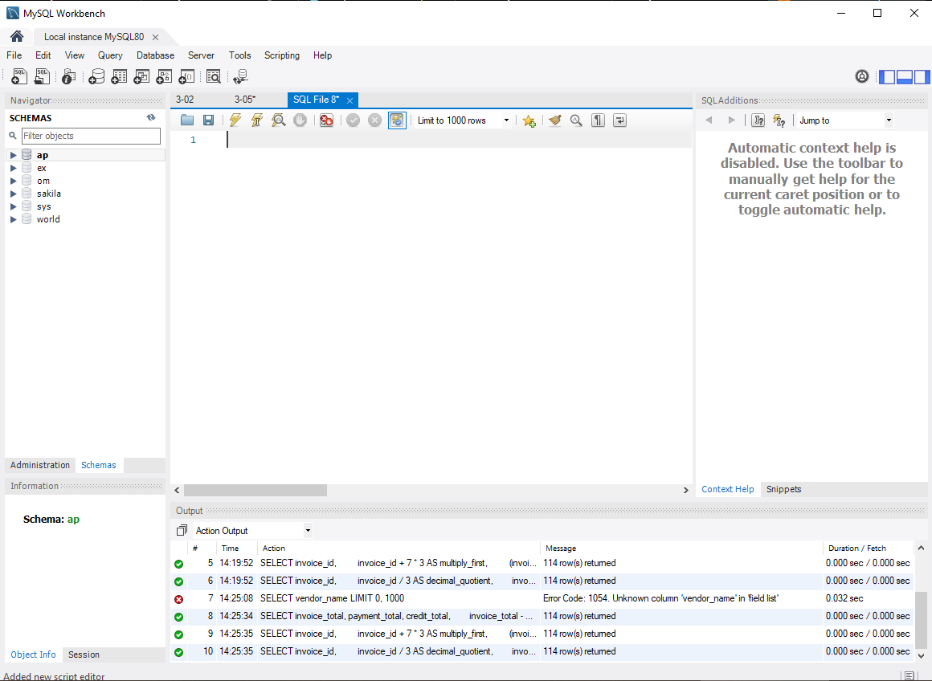The width and height of the screenshot is (932, 681).
Task: Switch to the Snippets panel
Action: pos(783,489)
